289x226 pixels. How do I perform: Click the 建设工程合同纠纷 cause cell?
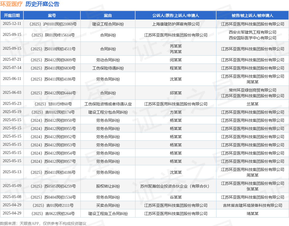pos(108,24)
